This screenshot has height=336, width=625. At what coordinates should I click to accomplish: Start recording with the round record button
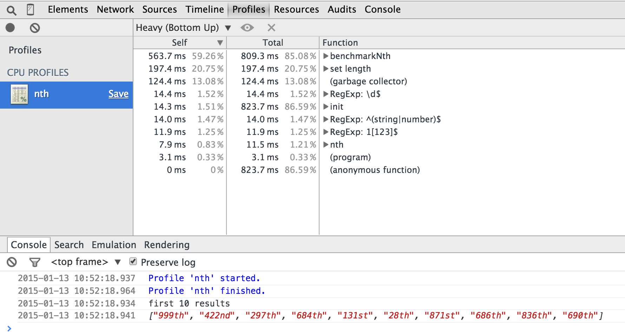click(x=10, y=27)
